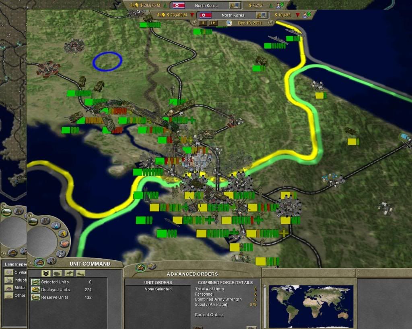Click the Deployed Units icon

point(35,290)
